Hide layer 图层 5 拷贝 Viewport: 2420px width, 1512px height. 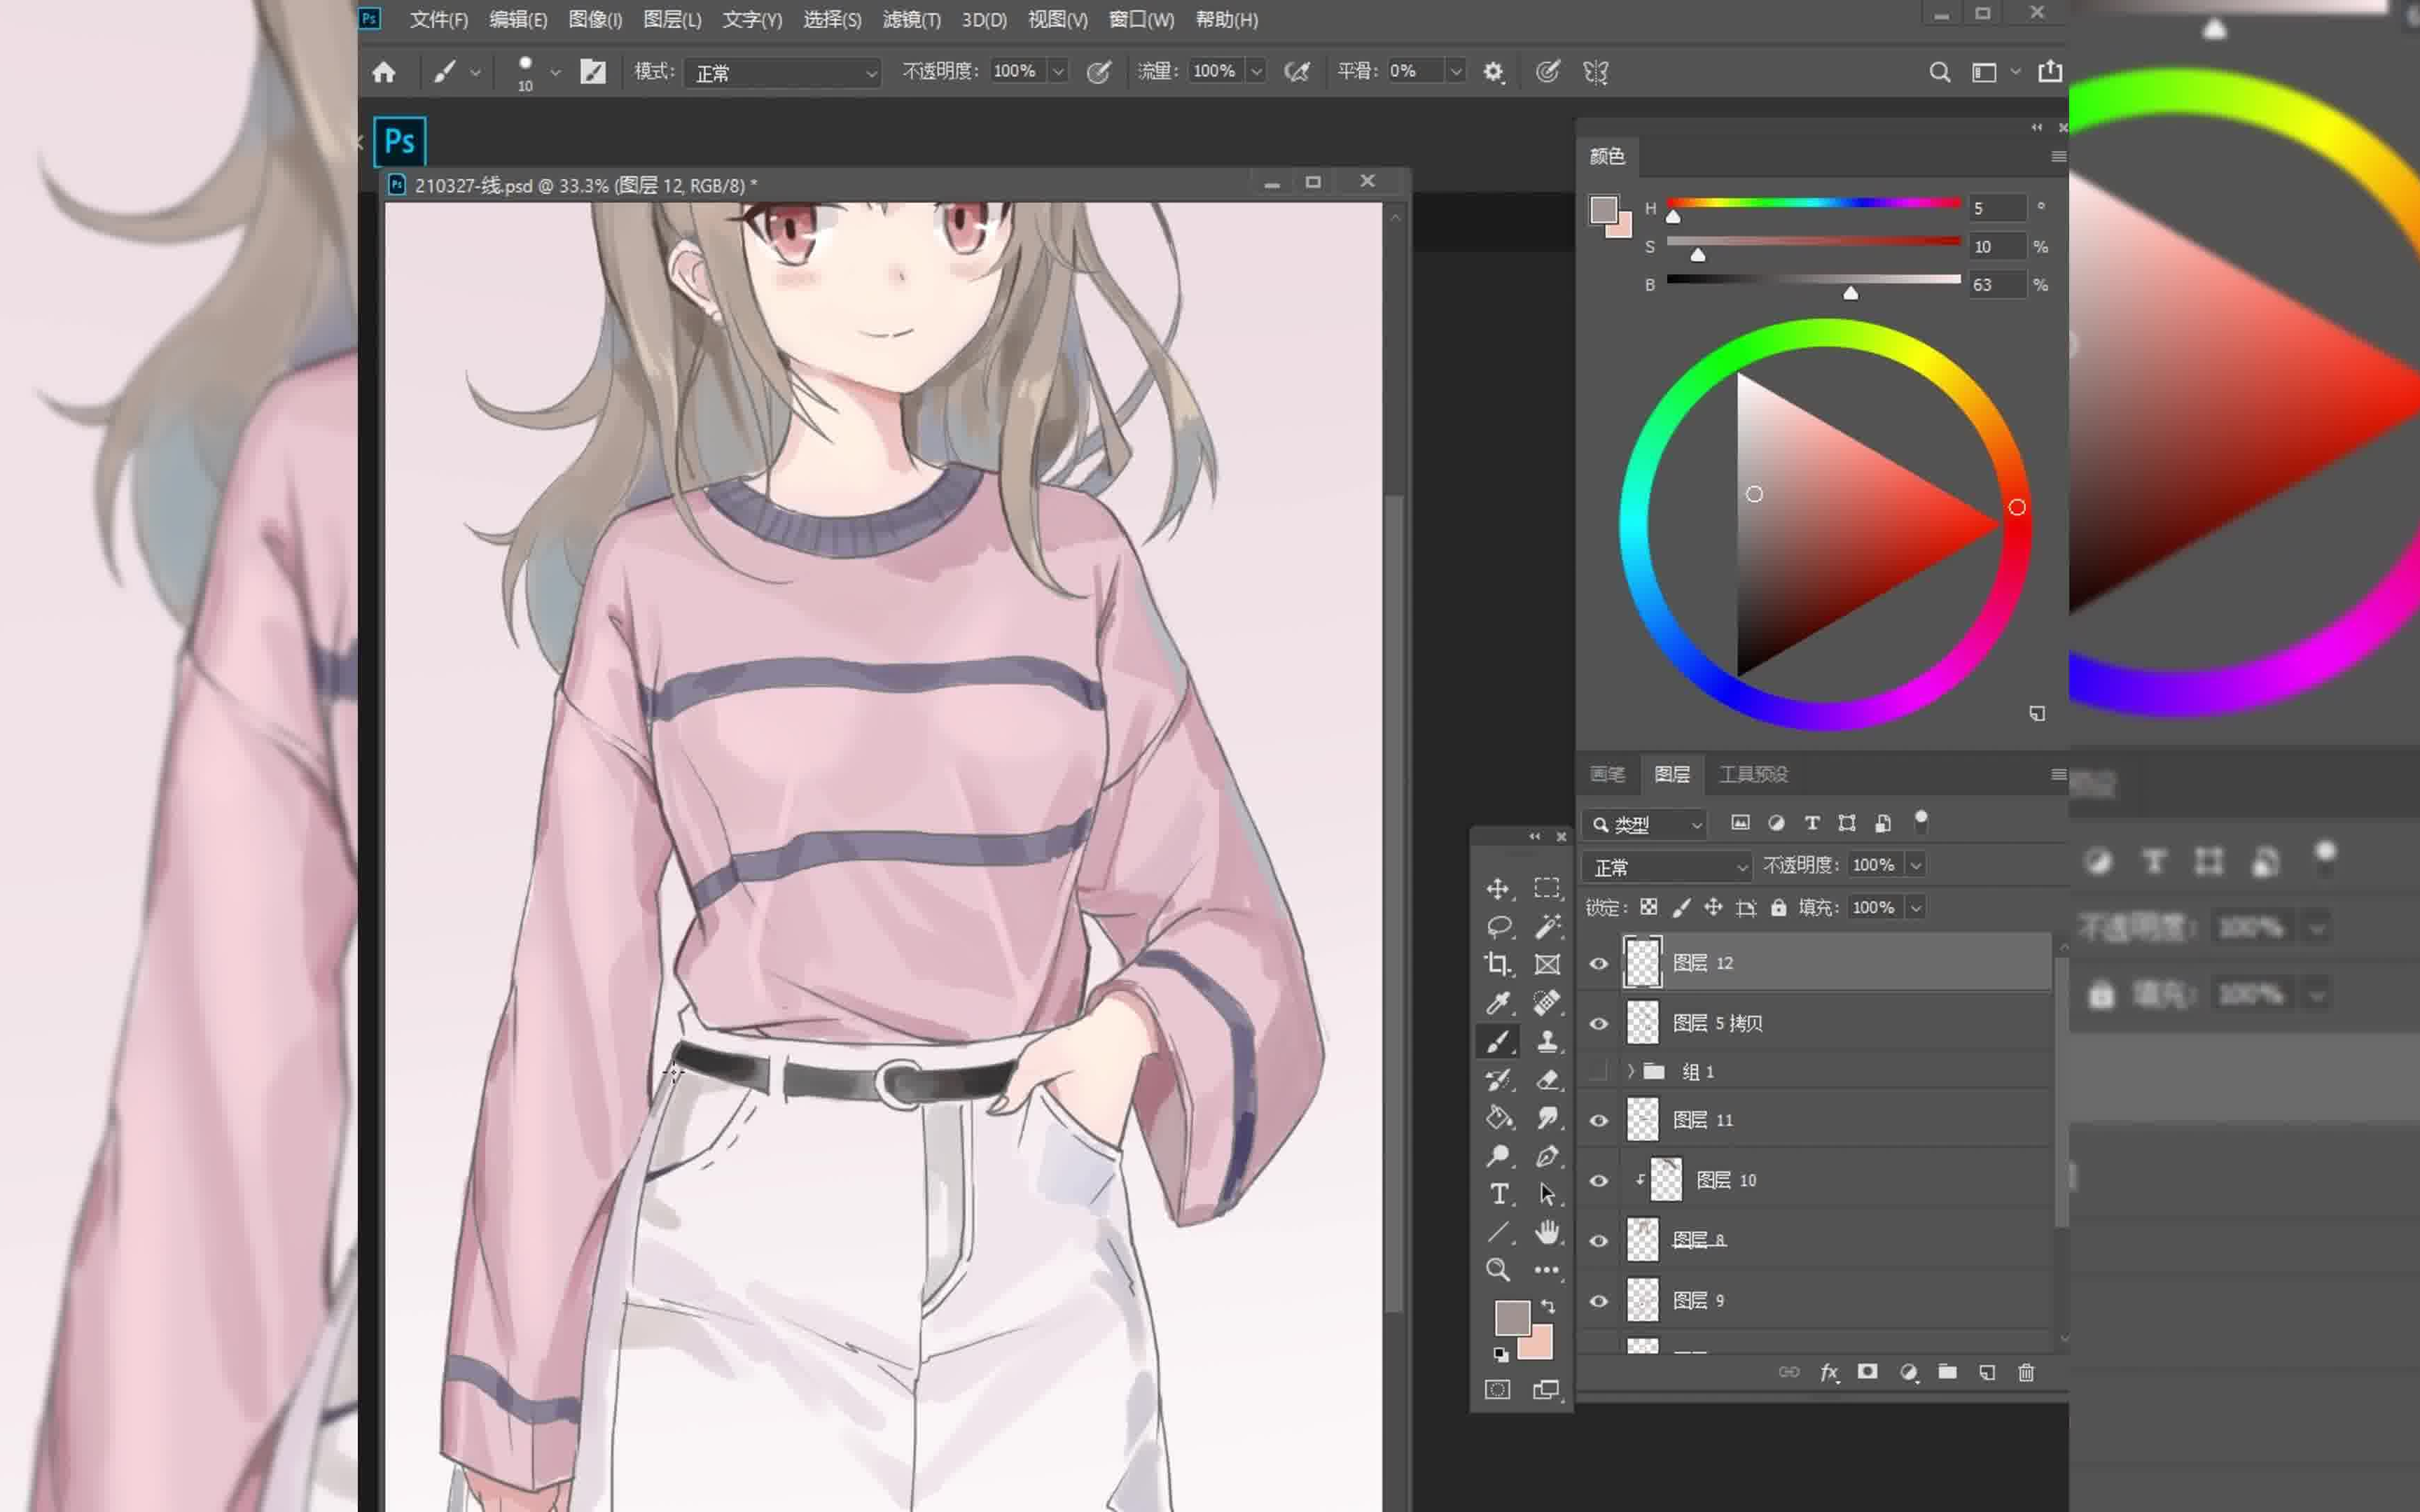pyautogui.click(x=1599, y=1023)
